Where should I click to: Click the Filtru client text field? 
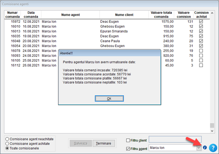175,140
